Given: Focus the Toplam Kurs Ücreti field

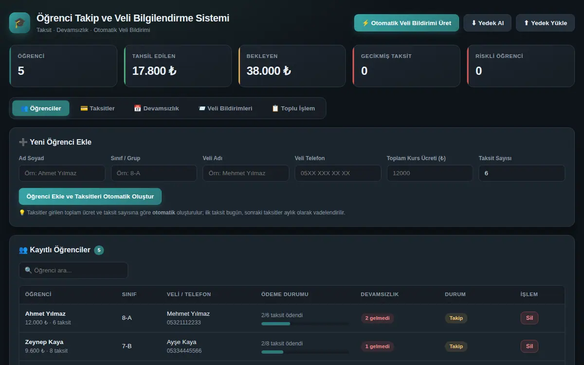Looking at the screenshot, I should pyautogui.click(x=430, y=173).
